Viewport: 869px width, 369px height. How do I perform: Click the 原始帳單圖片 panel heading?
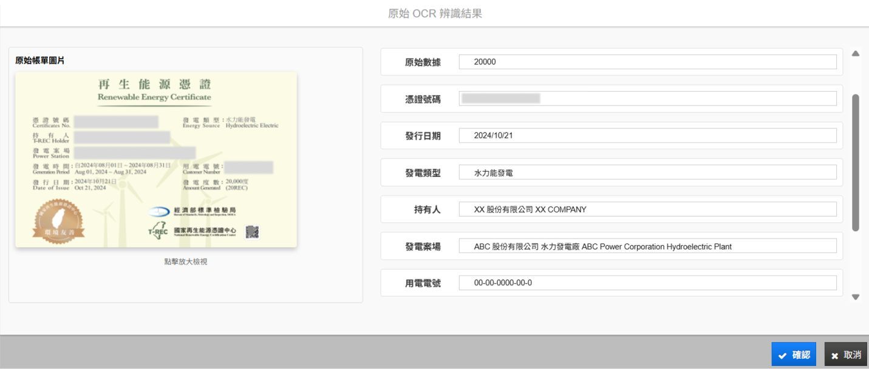tap(40, 61)
